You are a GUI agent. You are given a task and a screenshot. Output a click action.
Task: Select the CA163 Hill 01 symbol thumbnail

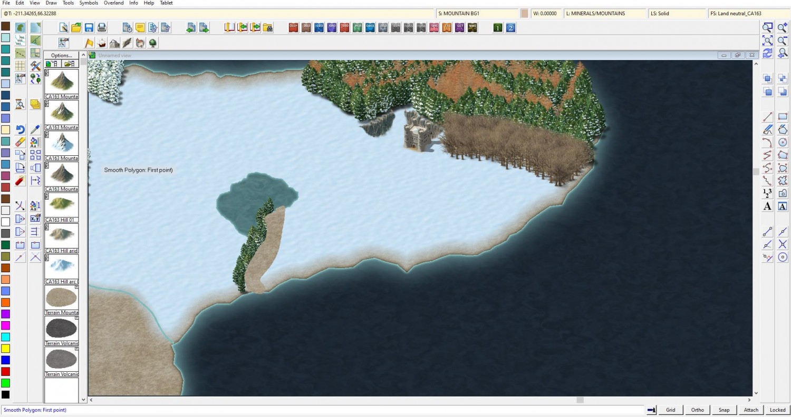point(61,205)
